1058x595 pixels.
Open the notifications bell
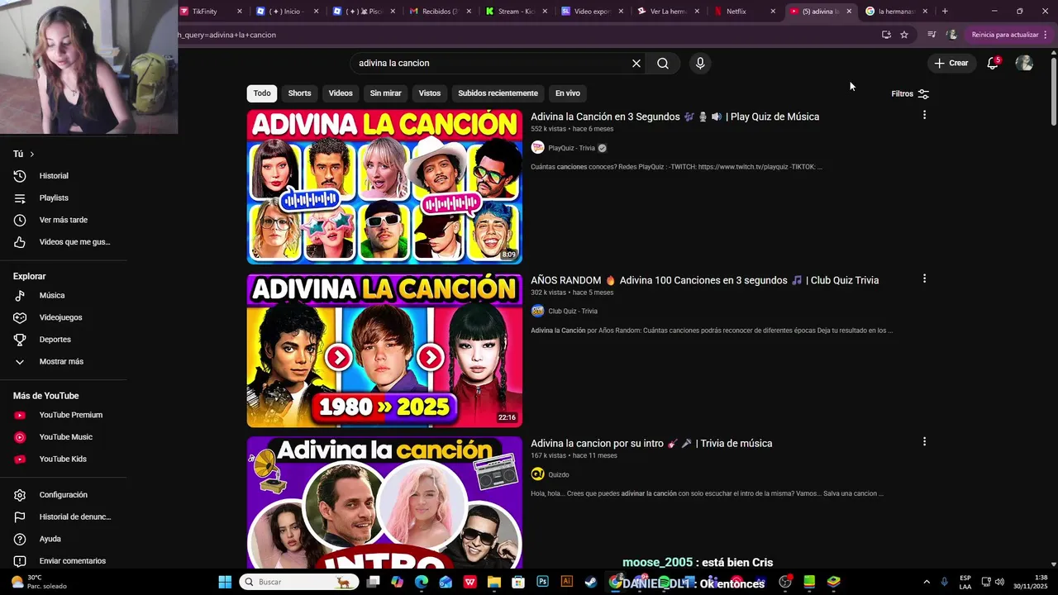pyautogui.click(x=993, y=63)
